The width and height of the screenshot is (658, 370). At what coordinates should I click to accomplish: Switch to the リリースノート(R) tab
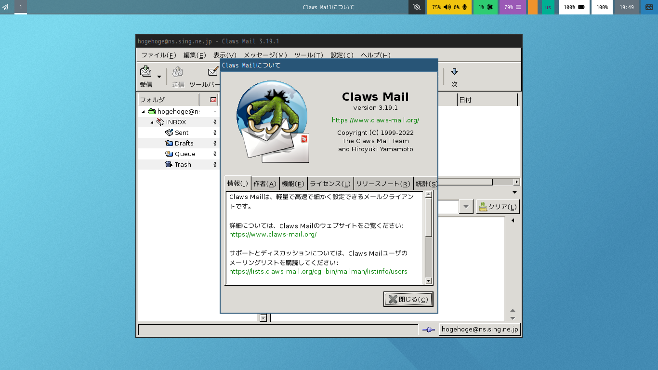(x=383, y=184)
